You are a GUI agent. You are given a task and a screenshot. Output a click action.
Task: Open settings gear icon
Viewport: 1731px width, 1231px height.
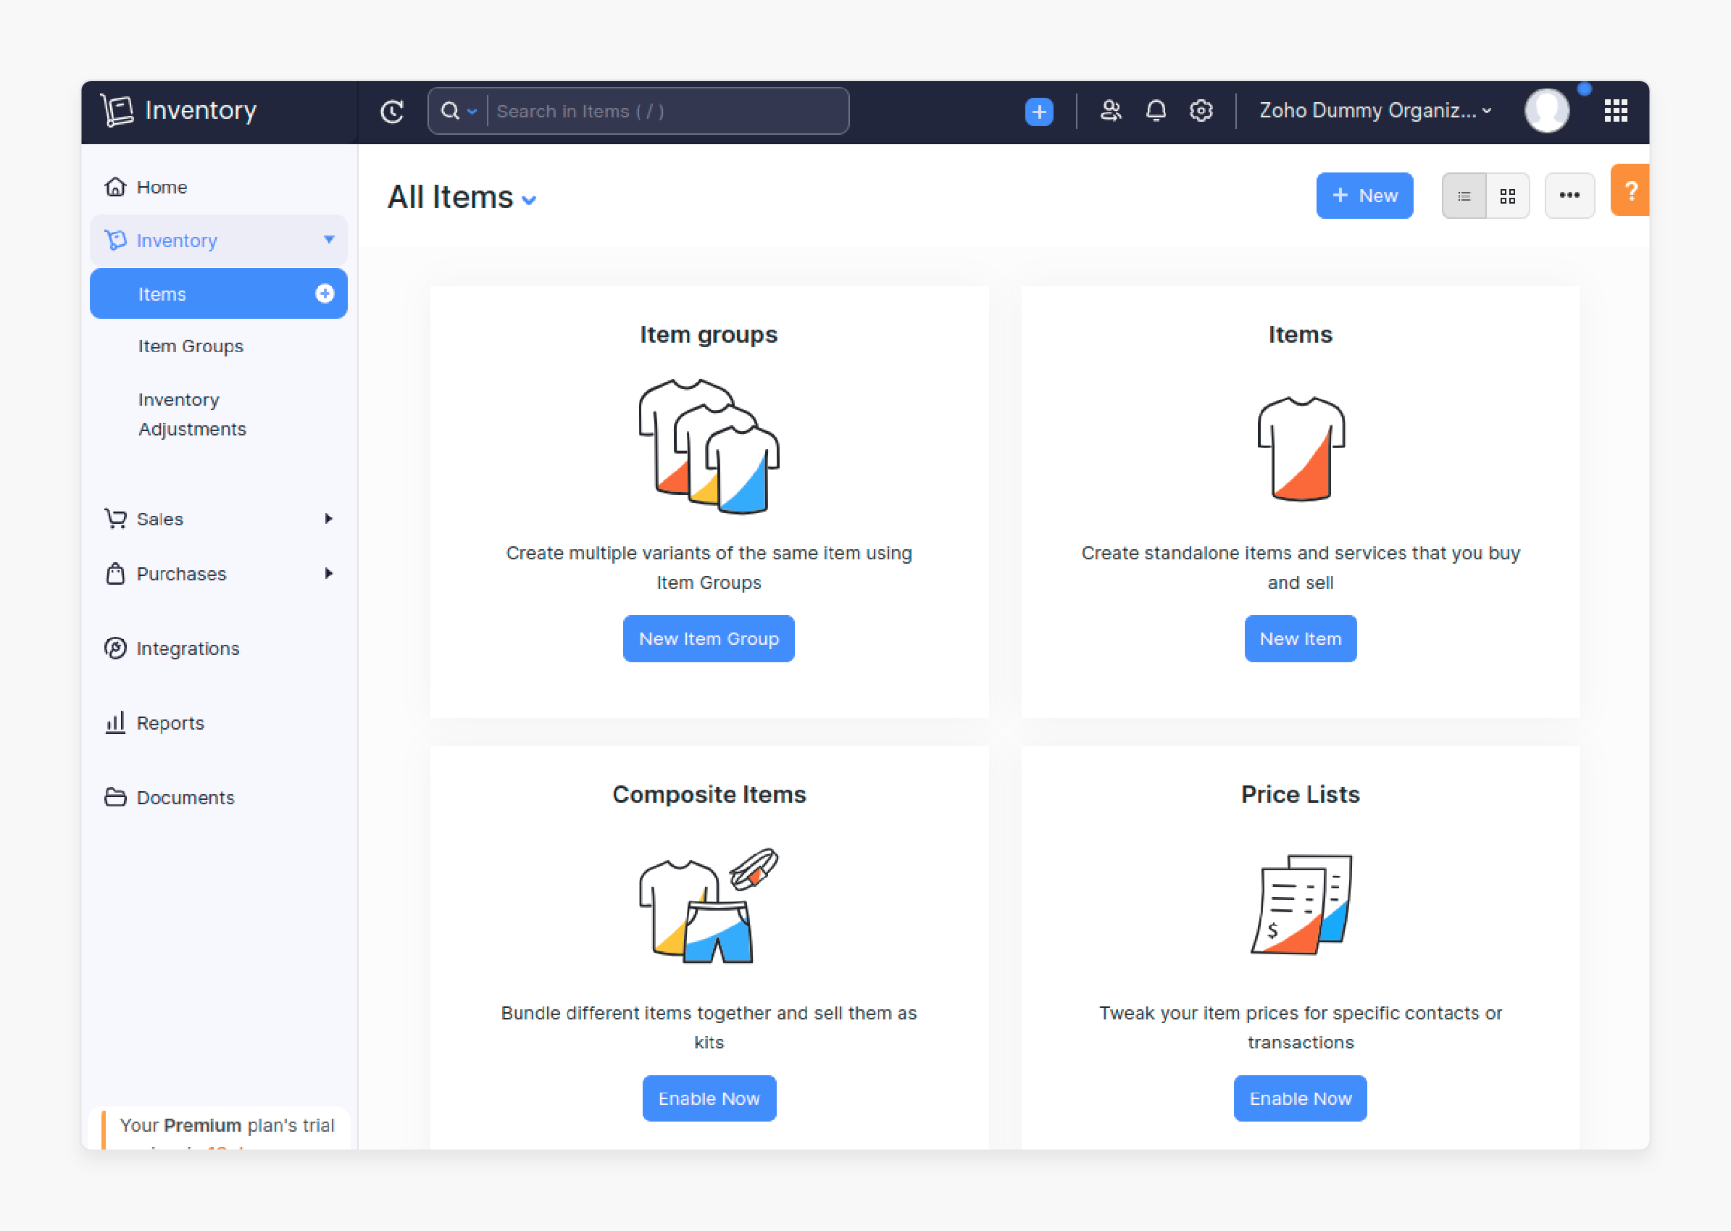[x=1201, y=111]
